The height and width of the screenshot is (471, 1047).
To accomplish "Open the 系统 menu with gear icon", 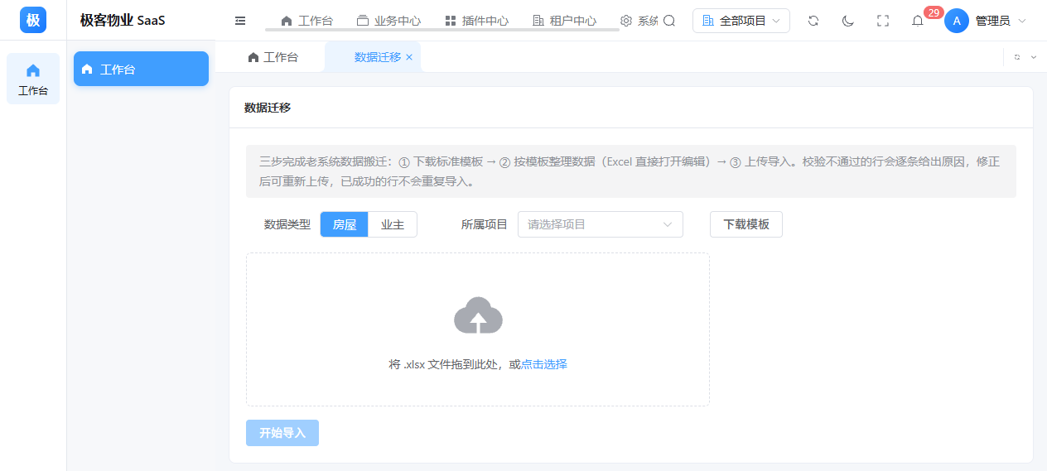I will 639,21.
